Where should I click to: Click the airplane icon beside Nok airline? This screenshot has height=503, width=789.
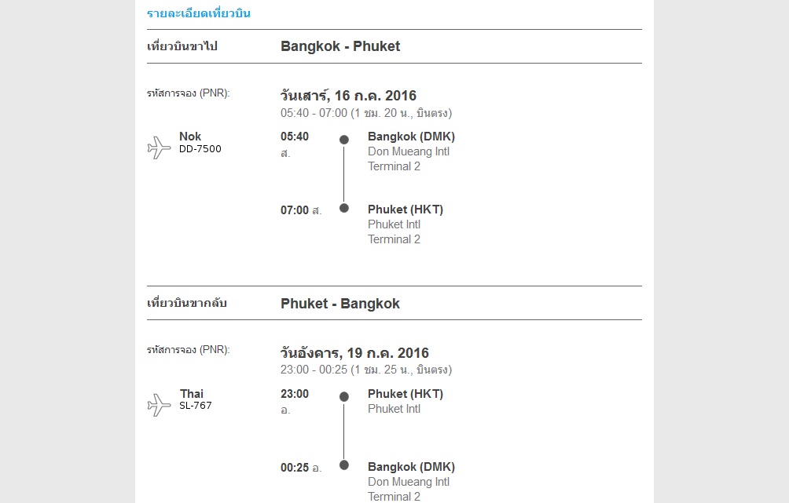click(x=159, y=148)
